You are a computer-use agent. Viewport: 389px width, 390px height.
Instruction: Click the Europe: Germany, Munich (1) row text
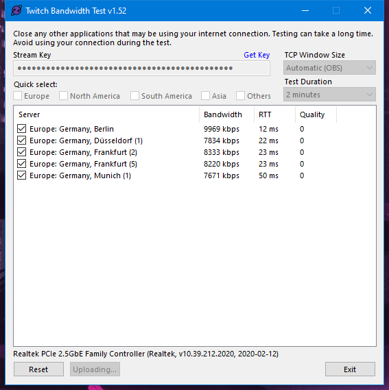(80, 176)
